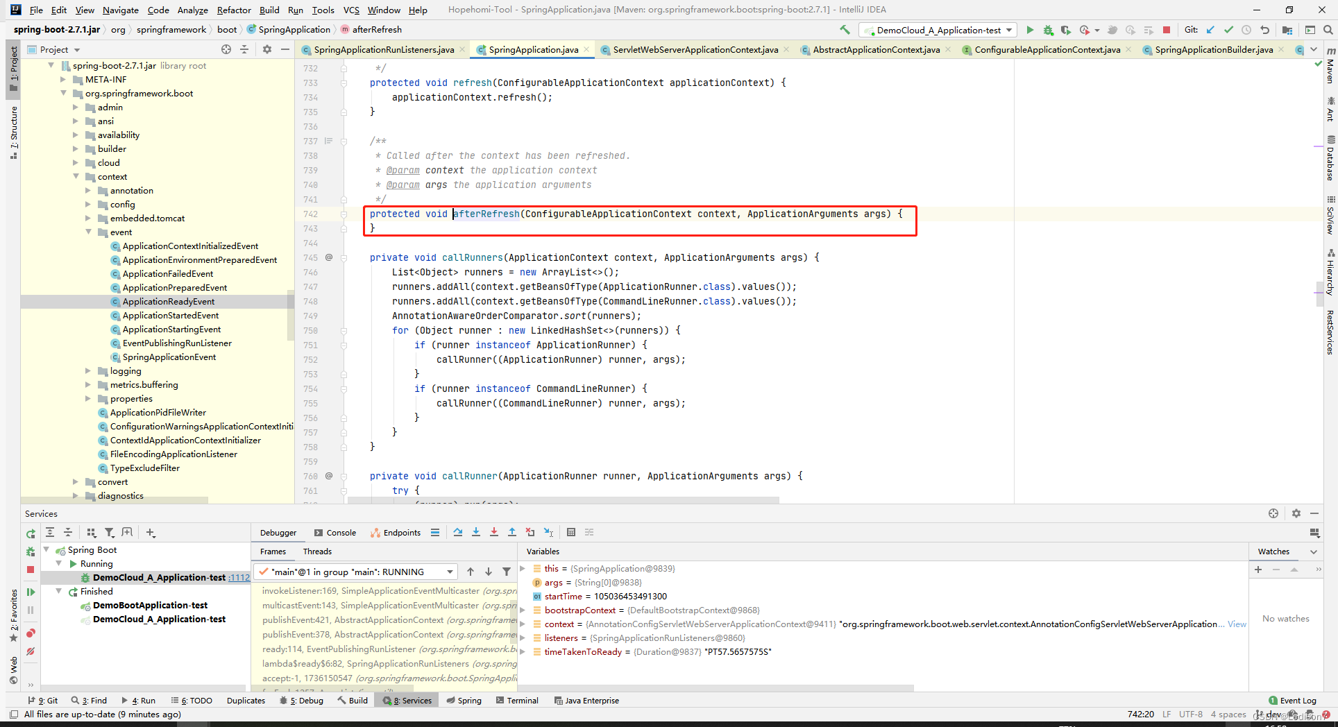Viewport: 1338px width, 727px height.
Task: Open the Navigate menu
Action: 121,10
